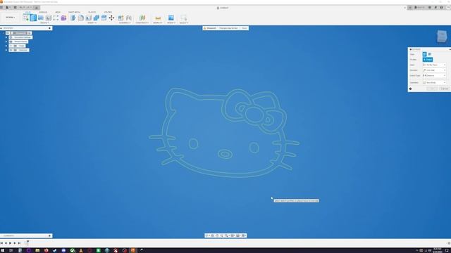Select the timeline position marker

coord(28,243)
